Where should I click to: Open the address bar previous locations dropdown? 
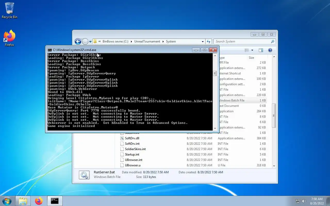coord(203,41)
